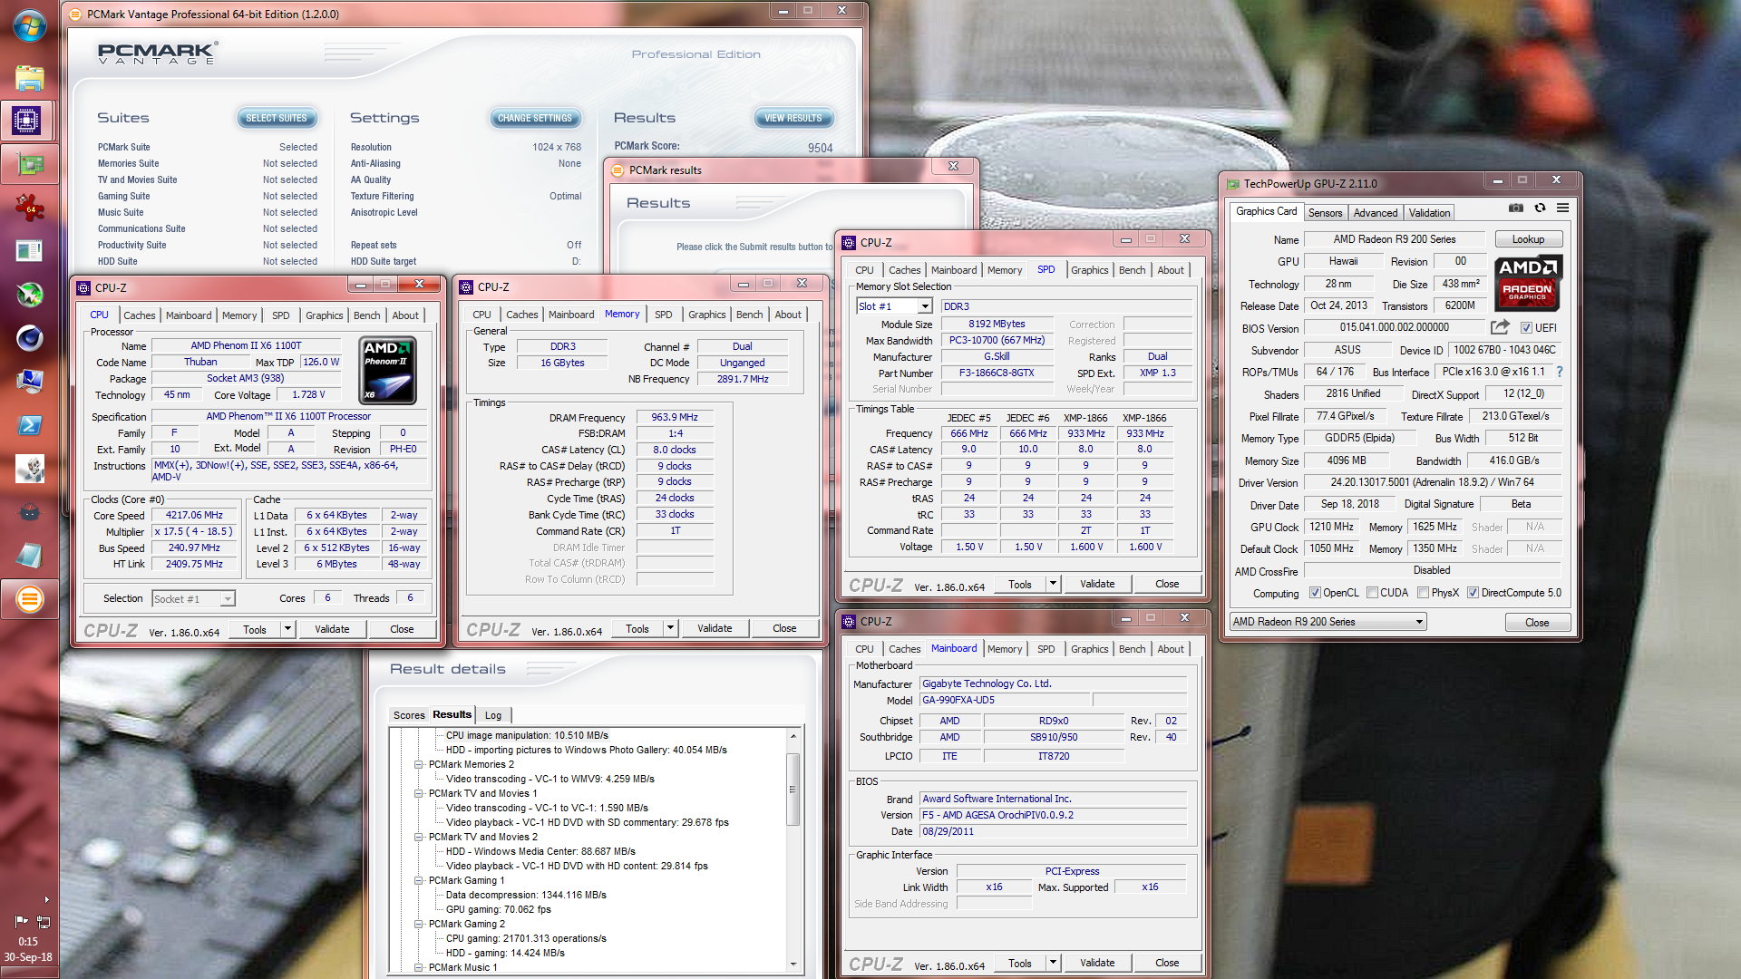Toggle the DirectCompute 5.0 checkbox
This screenshot has height=979, width=1741.
tap(1474, 593)
